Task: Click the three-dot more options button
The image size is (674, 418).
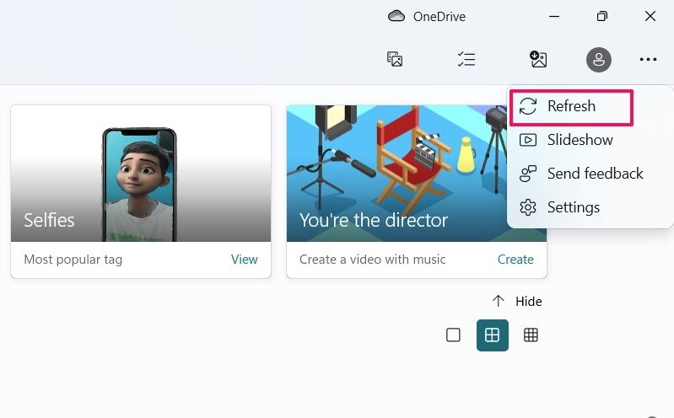Action: tap(648, 59)
